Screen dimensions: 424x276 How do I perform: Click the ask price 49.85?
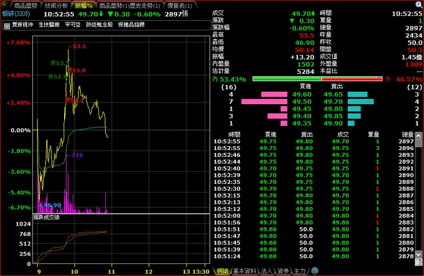[x=333, y=116]
